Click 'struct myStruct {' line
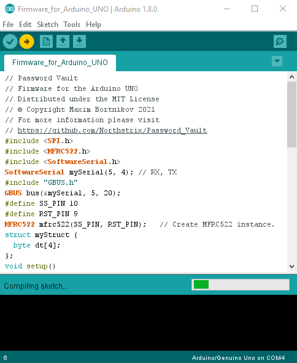Screen dimensions: 297x363 coord(41,235)
